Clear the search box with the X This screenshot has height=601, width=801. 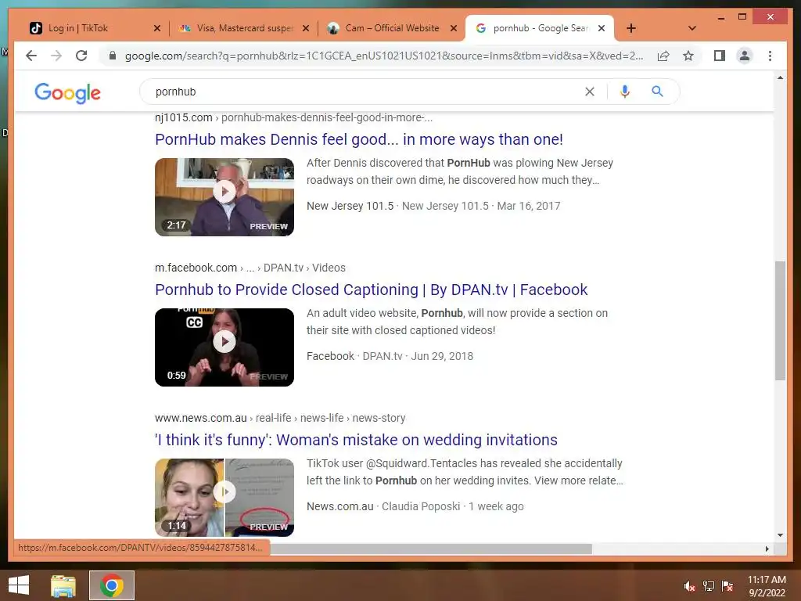tap(590, 92)
